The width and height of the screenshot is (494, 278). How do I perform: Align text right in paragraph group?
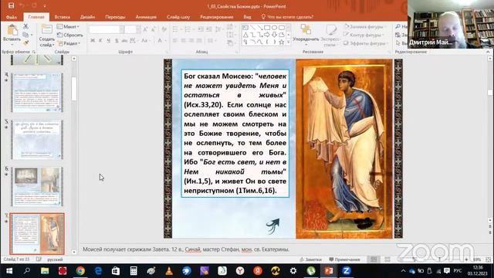[191, 41]
